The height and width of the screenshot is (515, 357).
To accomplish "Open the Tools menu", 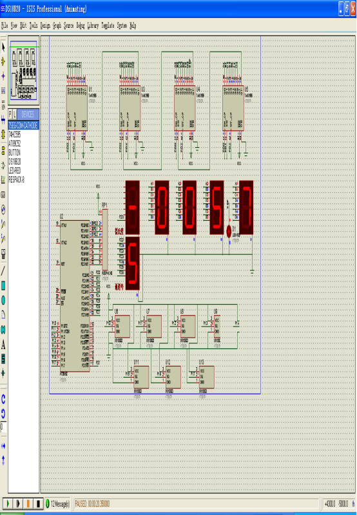I will (x=34, y=26).
